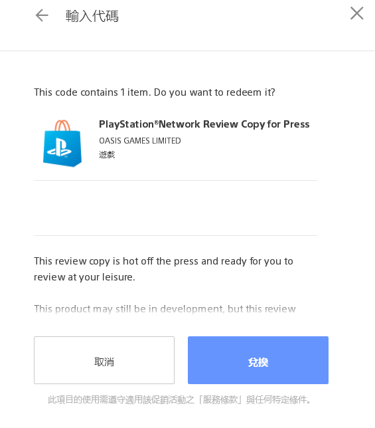Image resolution: width=375 pixels, height=428 pixels.
Task: Click the 遊戲 category label
Action: tap(107, 155)
